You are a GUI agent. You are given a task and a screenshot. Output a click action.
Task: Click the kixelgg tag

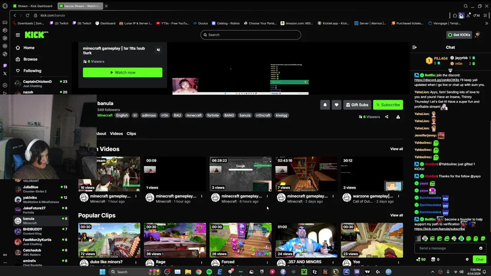(x=282, y=115)
